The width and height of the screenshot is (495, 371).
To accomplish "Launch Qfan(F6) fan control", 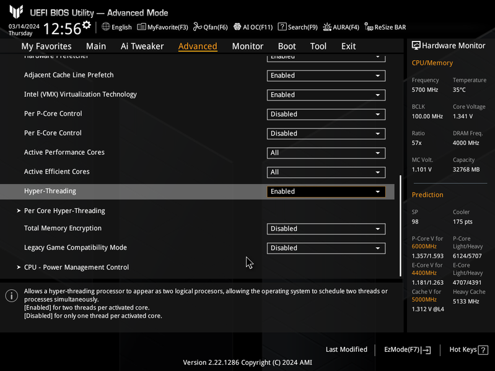I will click(211, 27).
